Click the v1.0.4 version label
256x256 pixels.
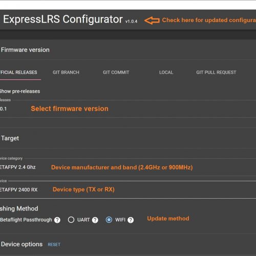(131, 22)
